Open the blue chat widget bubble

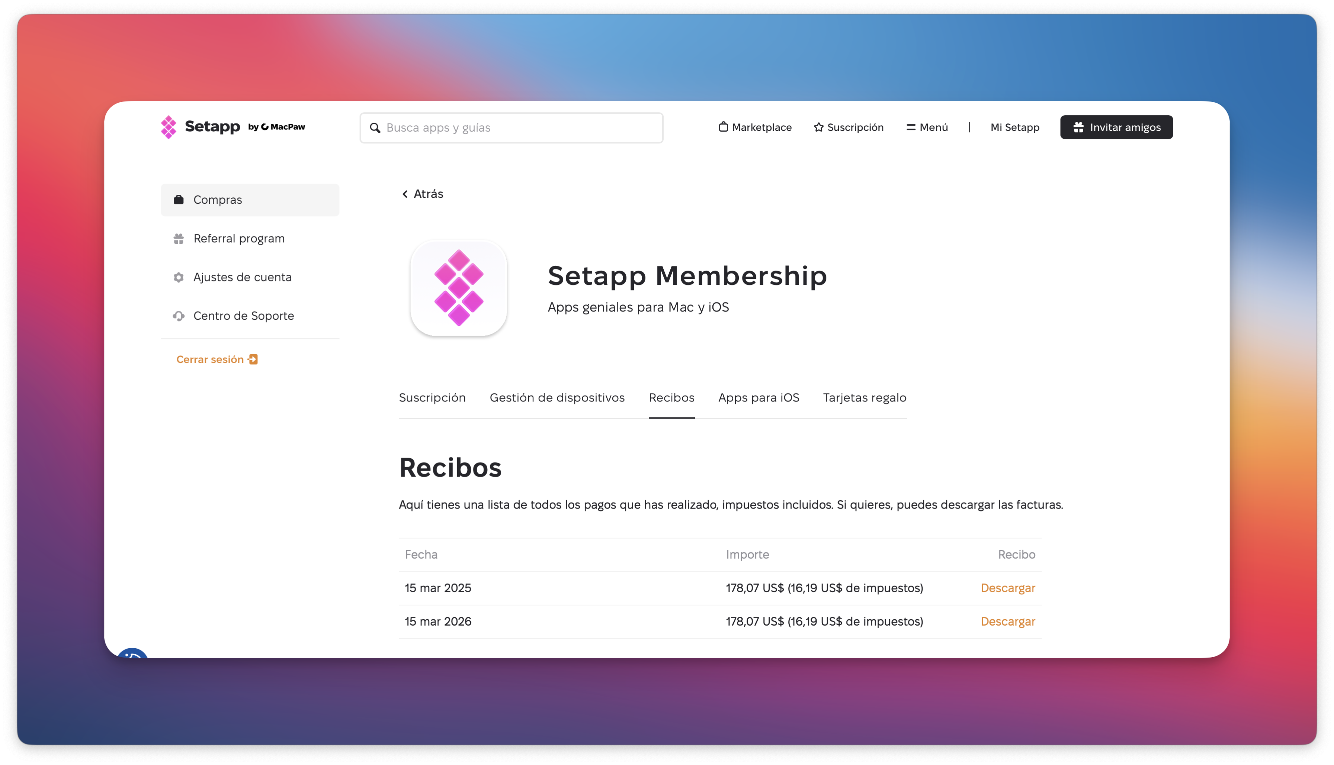(x=132, y=653)
